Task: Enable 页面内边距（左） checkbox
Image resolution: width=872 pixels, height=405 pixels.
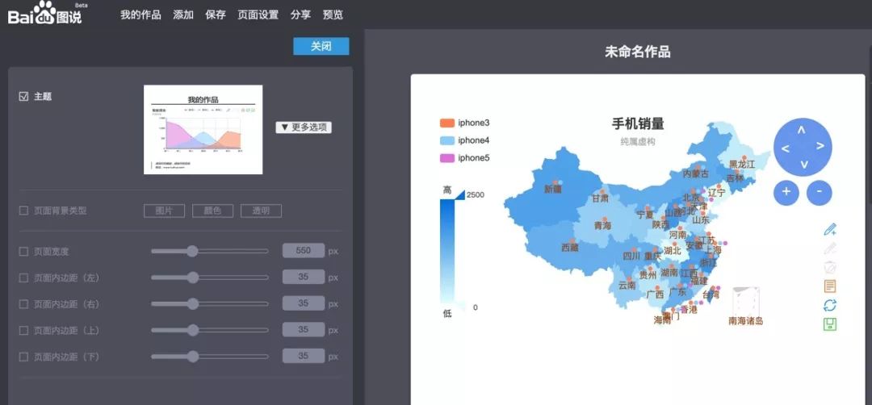Action: [23, 278]
